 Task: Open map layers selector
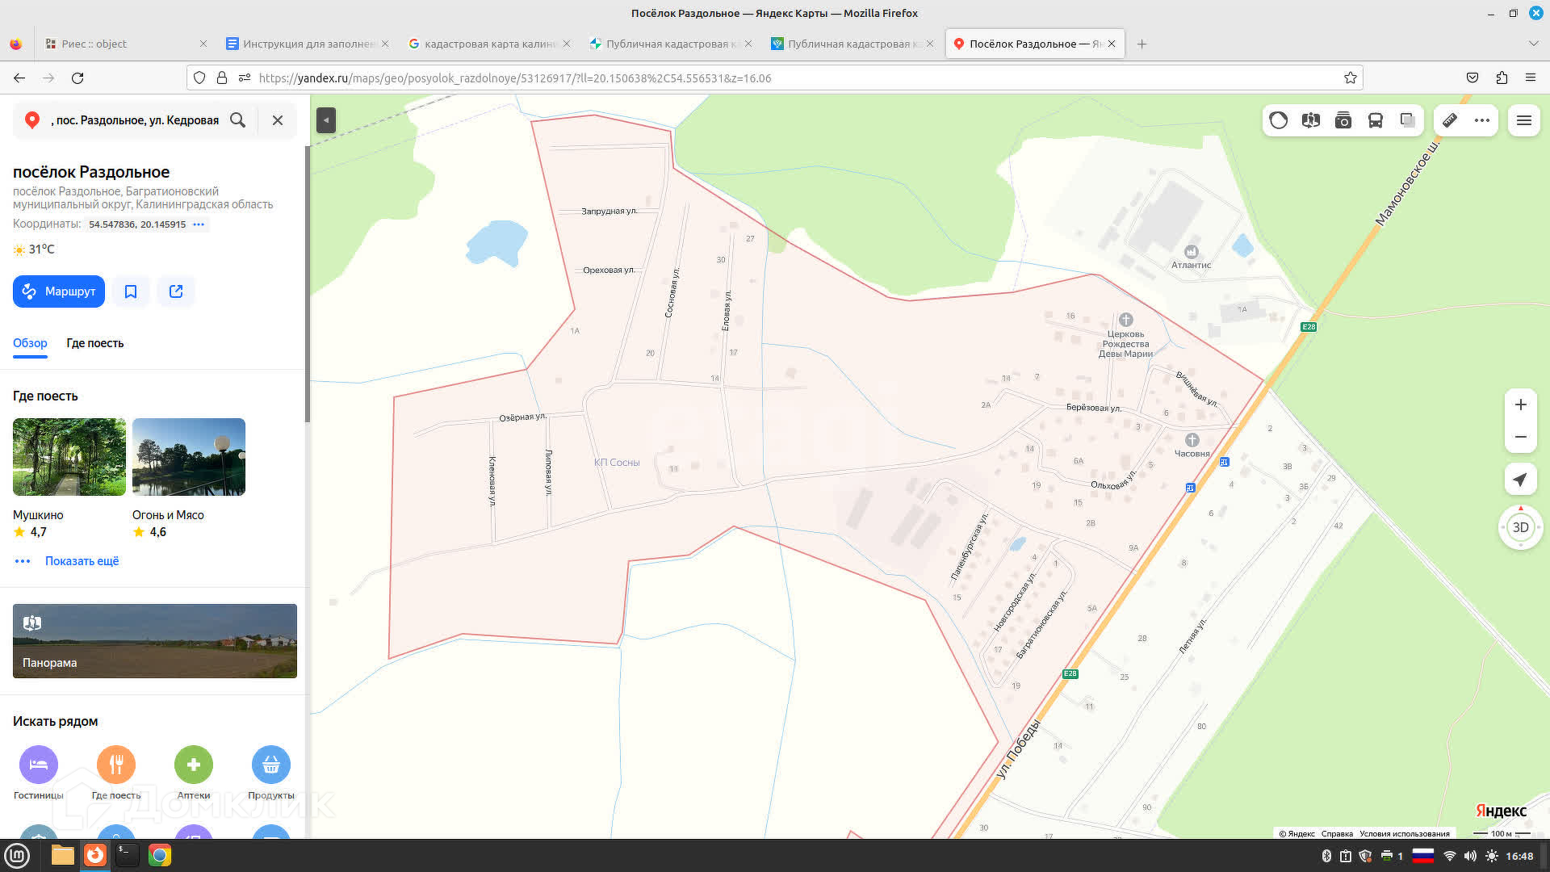(x=1407, y=120)
